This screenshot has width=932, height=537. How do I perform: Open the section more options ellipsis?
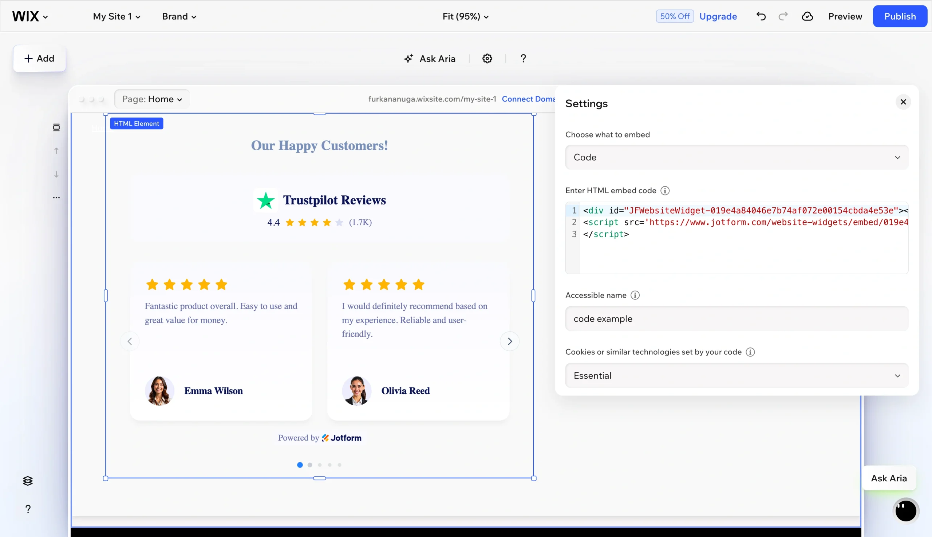click(56, 198)
